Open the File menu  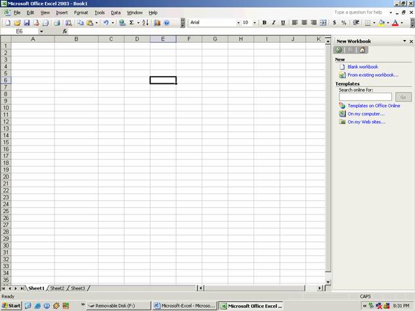coord(17,12)
